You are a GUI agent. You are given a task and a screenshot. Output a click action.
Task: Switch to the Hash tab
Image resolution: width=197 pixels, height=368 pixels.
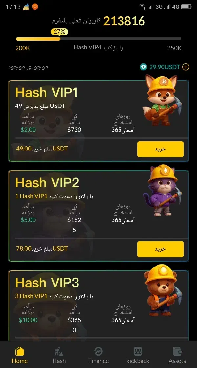pyautogui.click(x=59, y=355)
